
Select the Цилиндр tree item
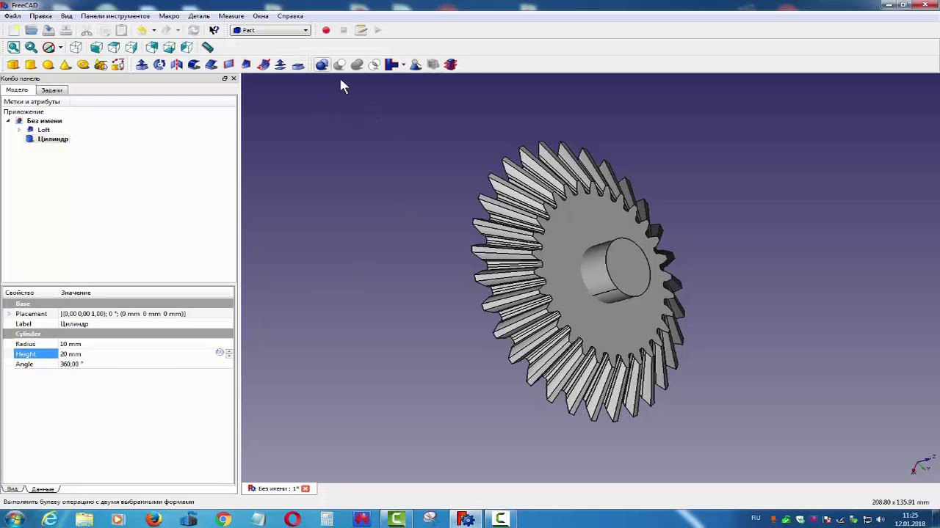[x=53, y=139]
